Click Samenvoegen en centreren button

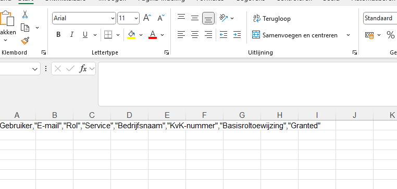click(295, 35)
